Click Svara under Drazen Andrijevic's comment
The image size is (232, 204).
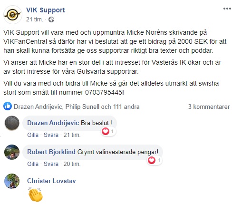[x=51, y=135]
